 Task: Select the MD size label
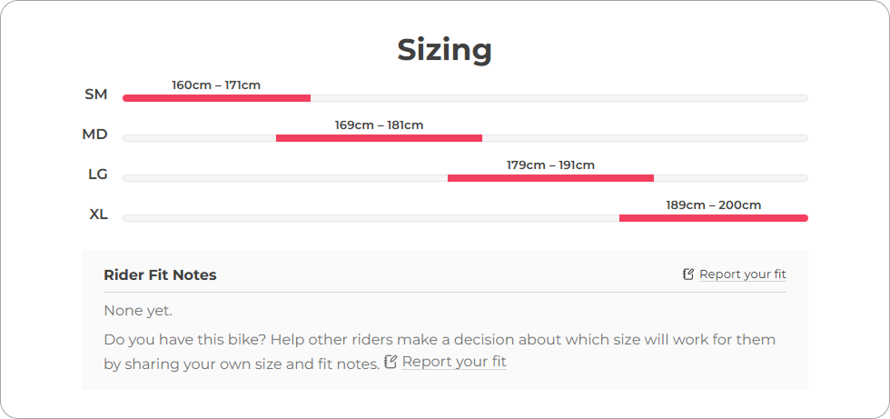pyautogui.click(x=94, y=135)
